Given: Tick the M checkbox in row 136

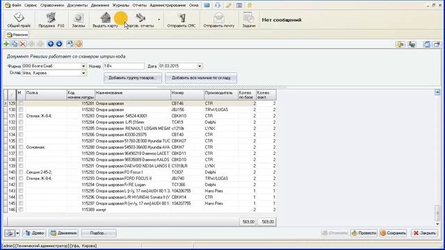Looking at the screenshot, I should click(x=21, y=147).
